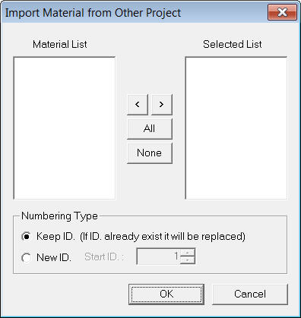This screenshot has width=301, height=318.
Task: Select all materials with the All button
Action: pos(150,129)
